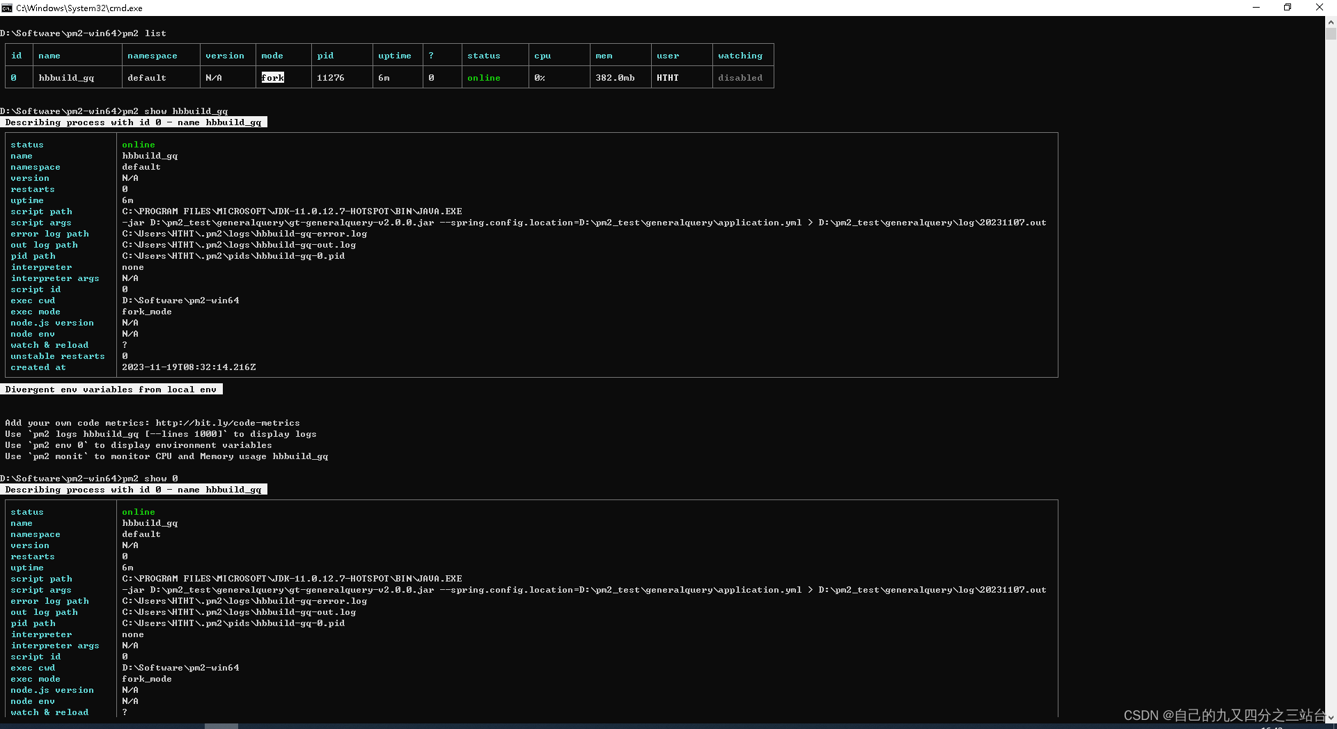The width and height of the screenshot is (1337, 729).
Task: Click the 'Use pm2 monit' hint line
Action: coord(166,456)
